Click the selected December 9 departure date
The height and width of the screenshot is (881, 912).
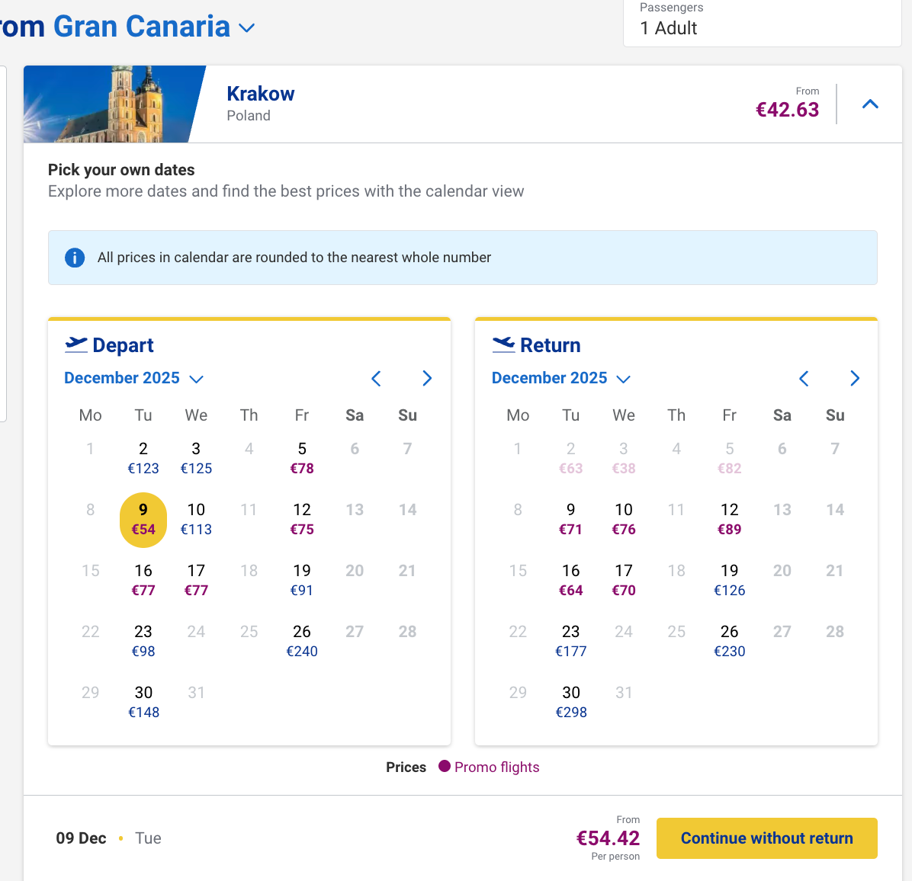(x=143, y=519)
